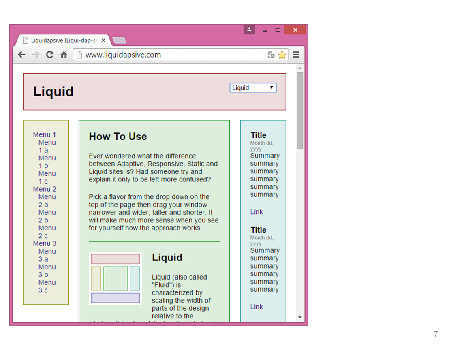This screenshot has width=466, height=350.
Task: Open the Liquid layout dropdown
Action: click(253, 87)
